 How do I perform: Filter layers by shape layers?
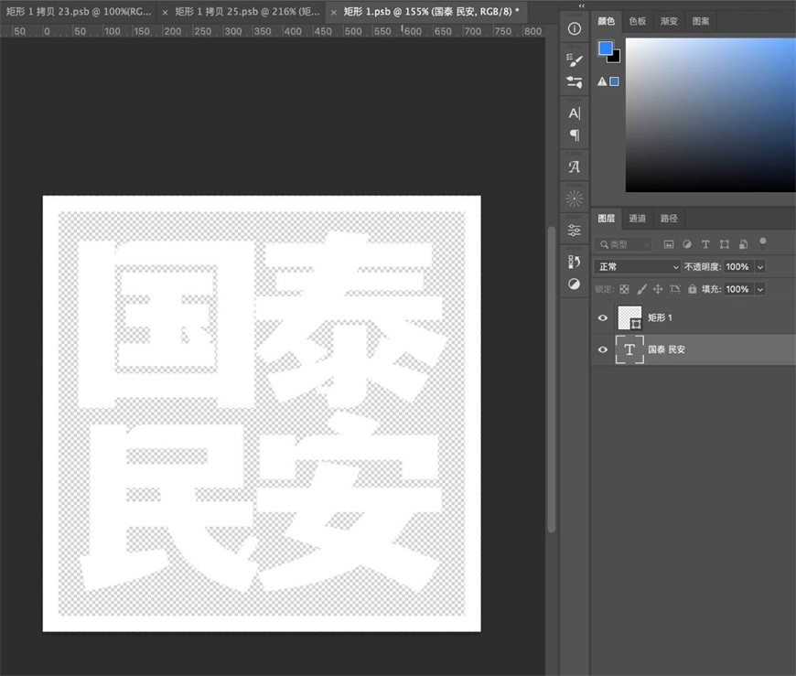point(725,244)
